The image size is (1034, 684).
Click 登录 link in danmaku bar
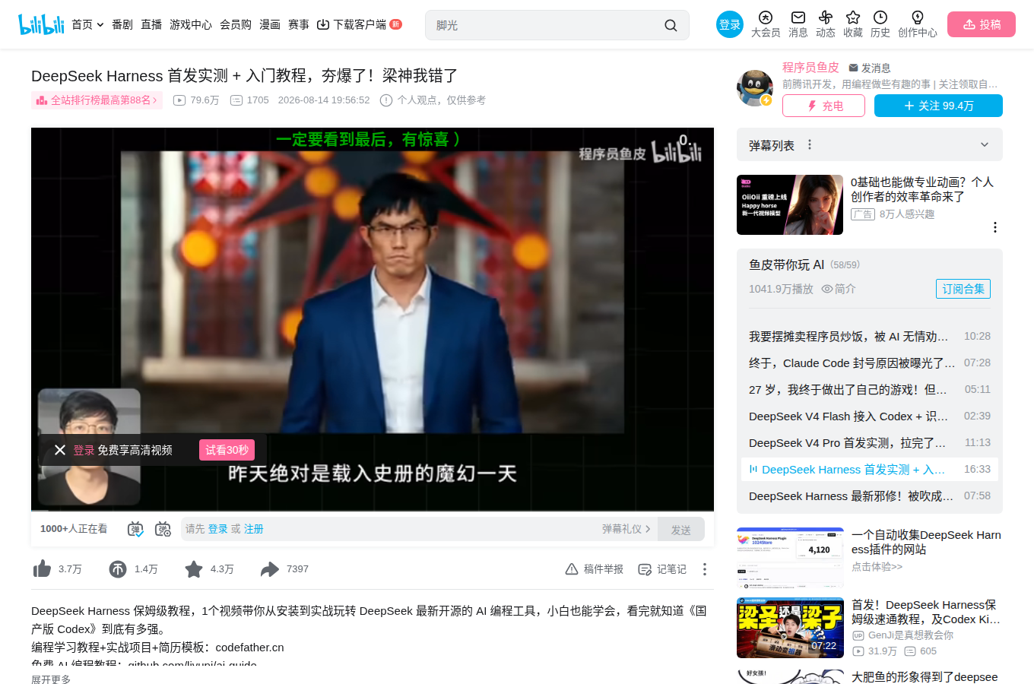click(218, 529)
